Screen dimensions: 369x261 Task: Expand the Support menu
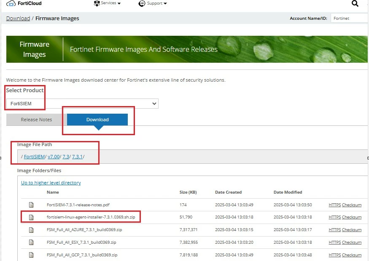coord(153,3)
